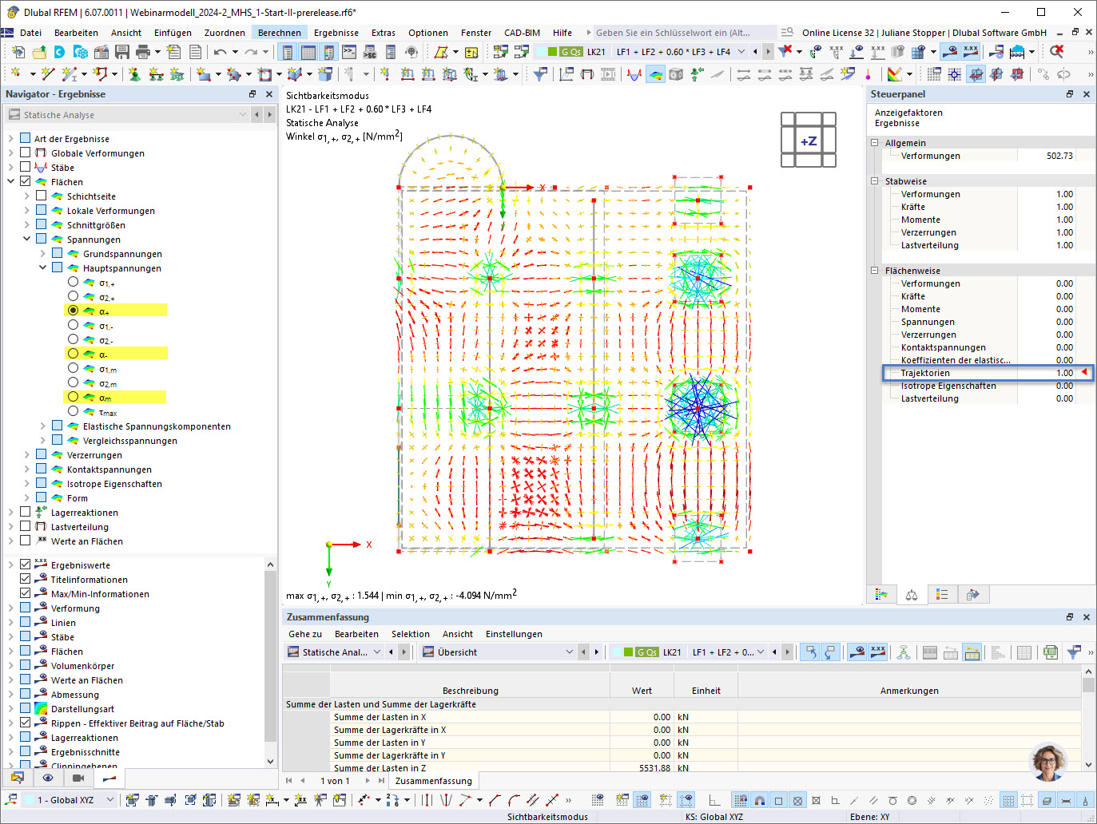1097x824 pixels.
Task: Click the list tab icon in Steuerpanel
Action: (x=942, y=595)
